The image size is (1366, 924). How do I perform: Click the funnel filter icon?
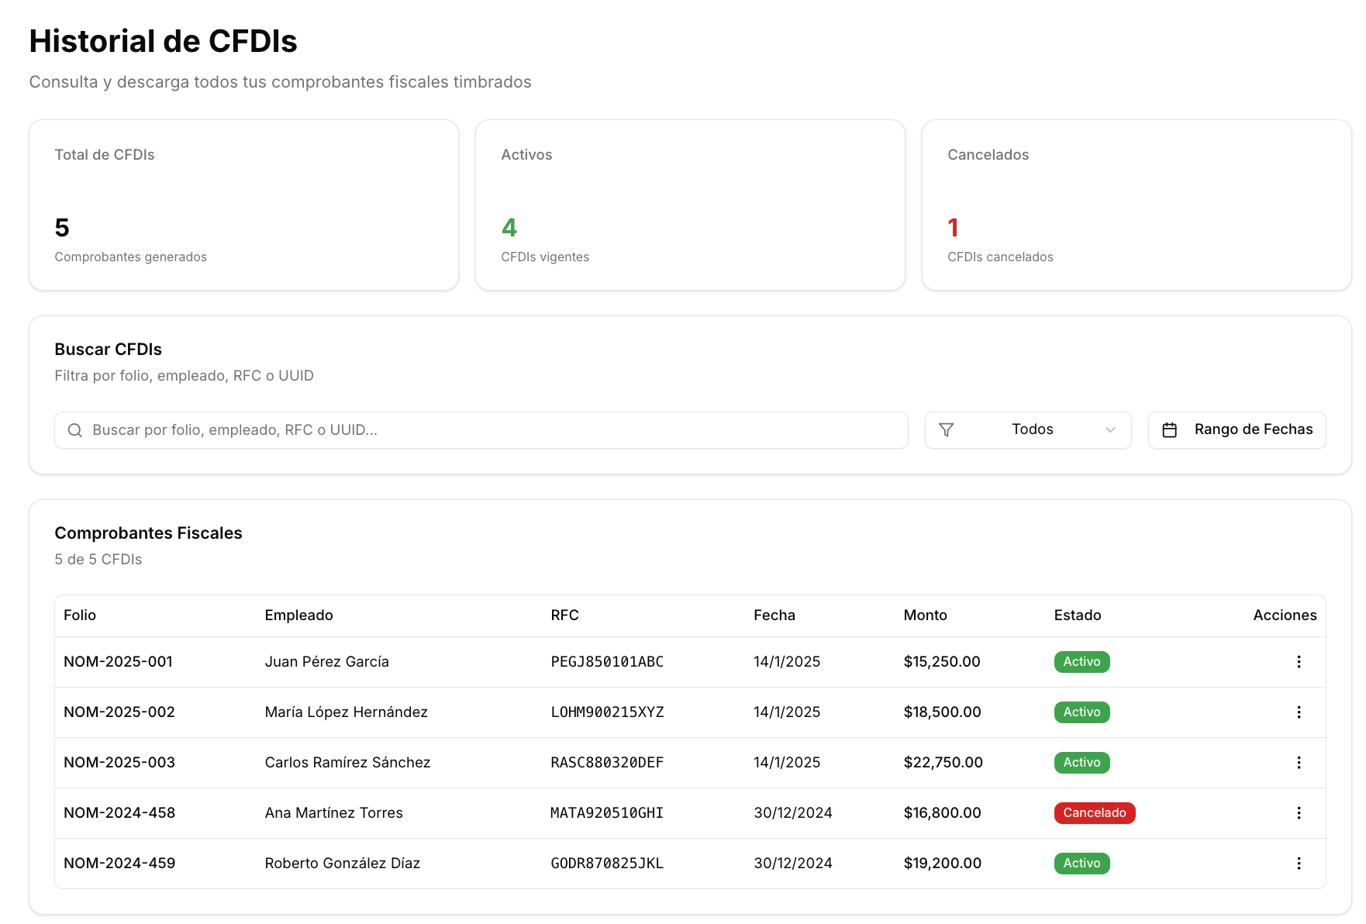[x=946, y=430]
